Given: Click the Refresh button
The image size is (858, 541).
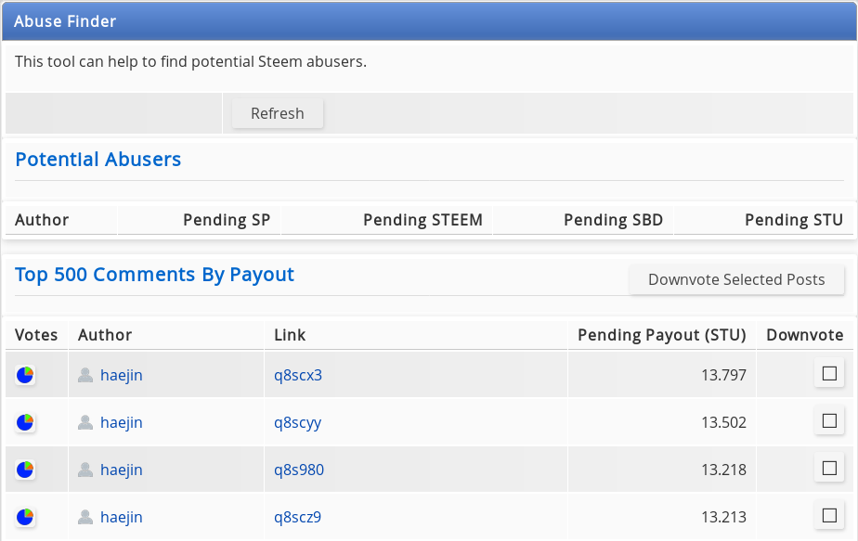Looking at the screenshot, I should [278, 113].
